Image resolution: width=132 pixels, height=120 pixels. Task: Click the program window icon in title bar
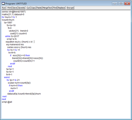[x=3, y=3]
